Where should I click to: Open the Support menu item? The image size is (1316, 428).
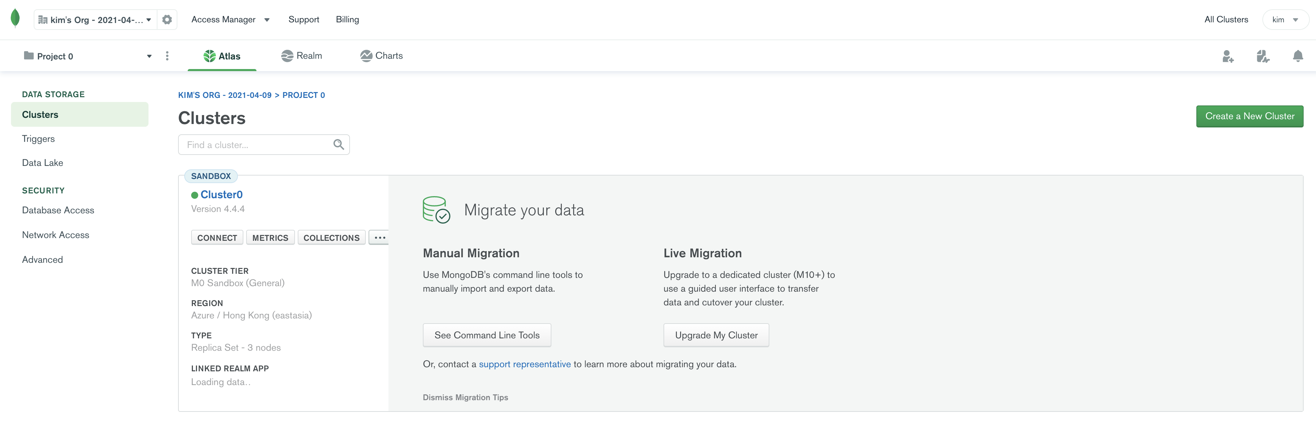click(304, 20)
